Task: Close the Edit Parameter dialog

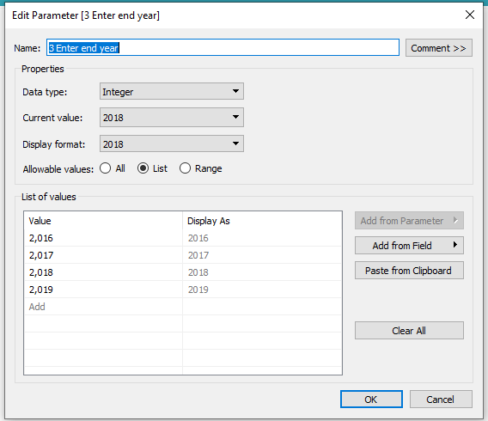Action: 470,15
